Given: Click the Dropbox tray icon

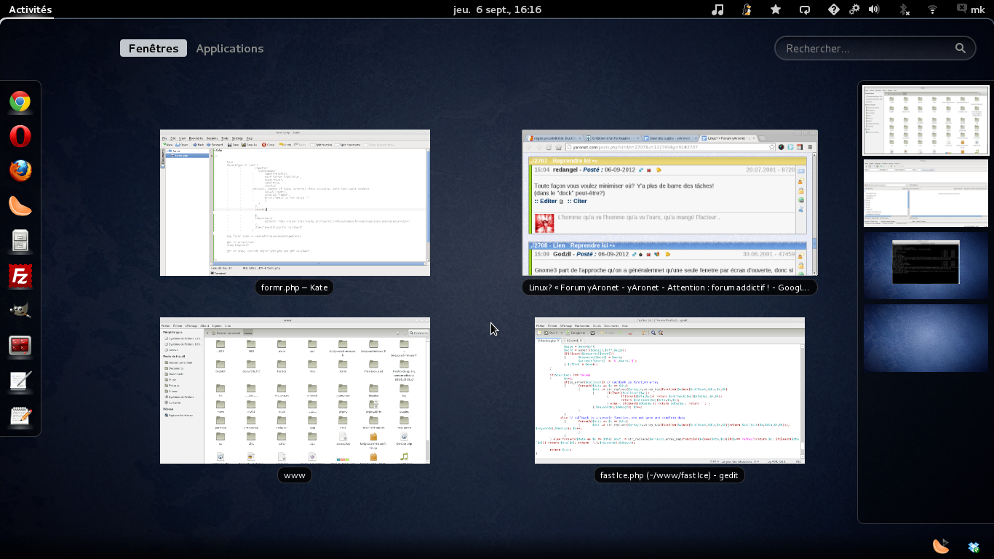Looking at the screenshot, I should tap(974, 547).
